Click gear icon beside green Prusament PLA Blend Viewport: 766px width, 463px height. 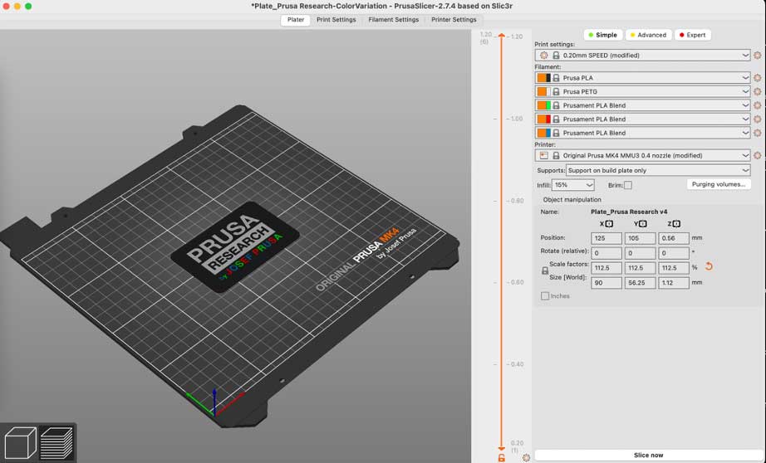pos(757,105)
